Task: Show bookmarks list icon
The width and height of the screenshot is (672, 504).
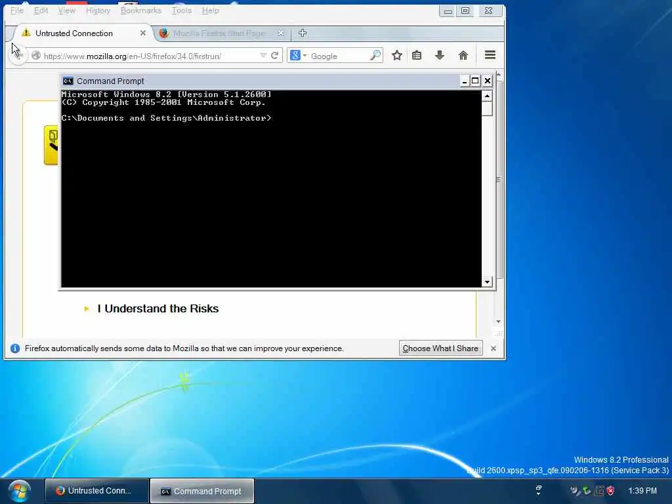Action: click(417, 55)
